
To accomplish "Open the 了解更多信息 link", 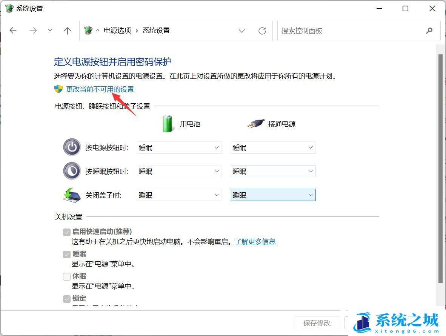I will [x=255, y=241].
